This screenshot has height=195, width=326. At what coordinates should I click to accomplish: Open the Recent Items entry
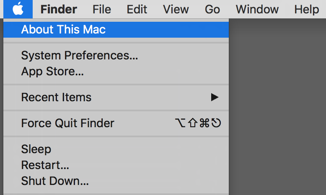[116, 97]
